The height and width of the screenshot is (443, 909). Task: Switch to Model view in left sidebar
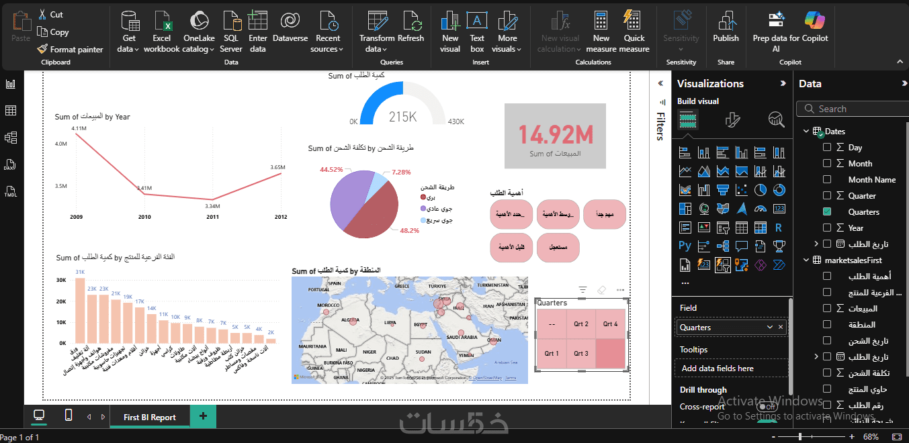pyautogui.click(x=11, y=138)
